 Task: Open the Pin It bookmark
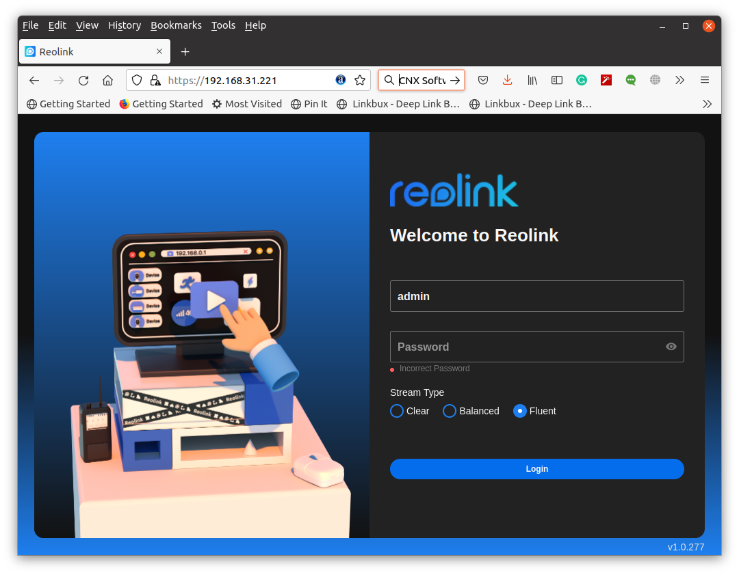click(x=309, y=104)
